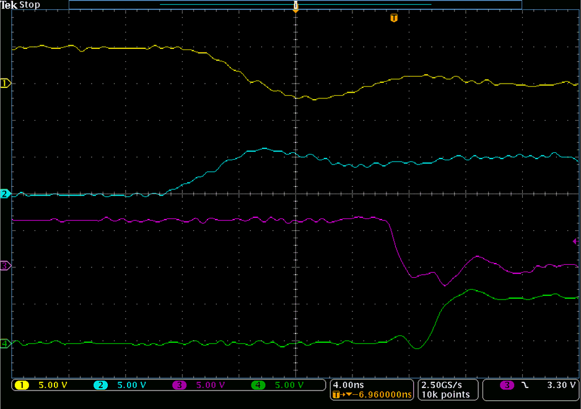Select the Channel 1 marker on the left edge

[x=4, y=83]
